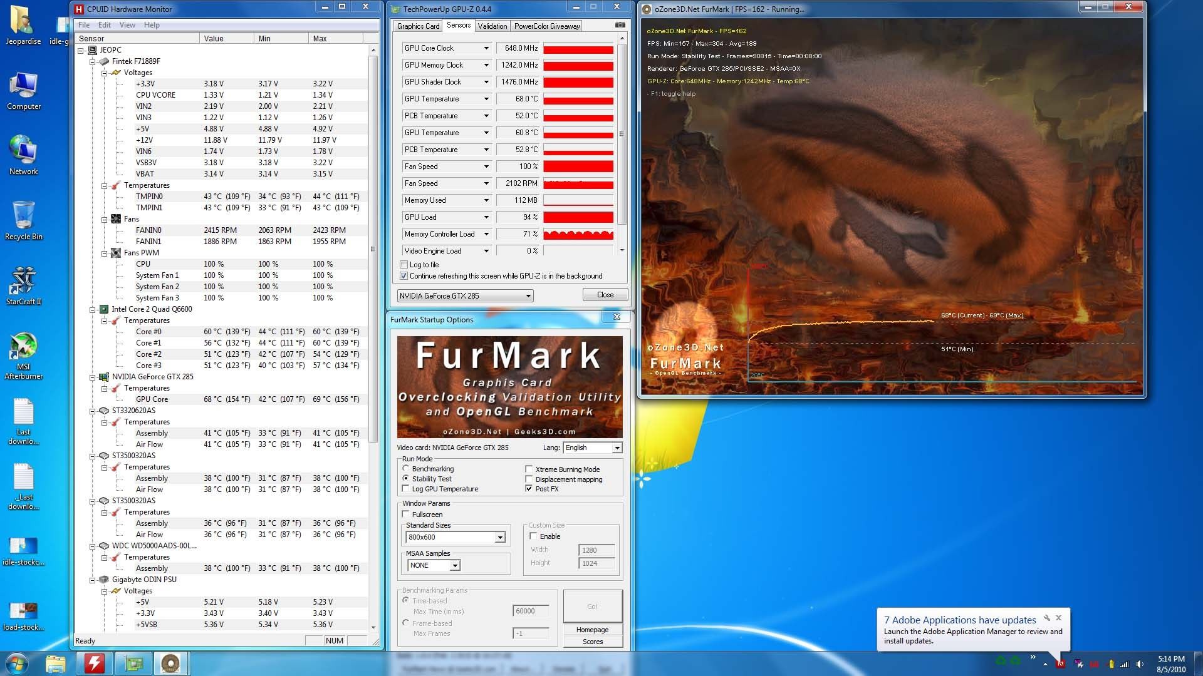Collapse the Fintek F71889F tree node
The image size is (1203, 676).
92,61
